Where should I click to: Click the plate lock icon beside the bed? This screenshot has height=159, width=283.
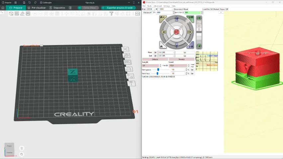129,69
